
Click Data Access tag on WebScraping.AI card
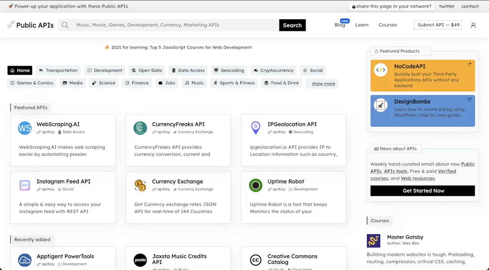click(72, 132)
